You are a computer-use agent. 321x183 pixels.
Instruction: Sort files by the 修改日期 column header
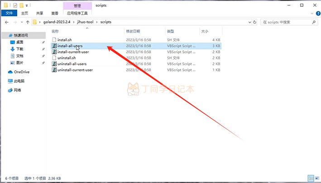pyautogui.click(x=133, y=31)
